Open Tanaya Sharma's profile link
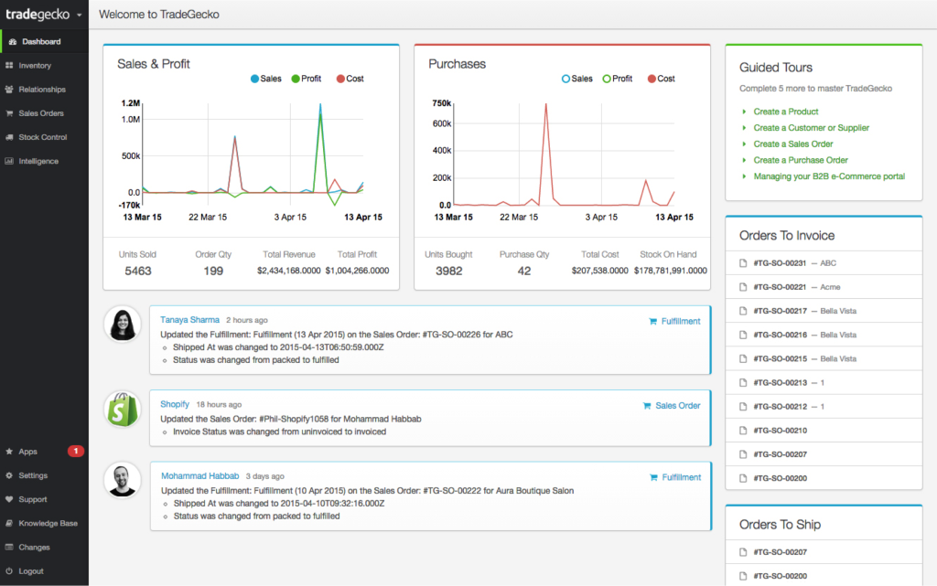Screen dimensions: 937x586 point(190,320)
